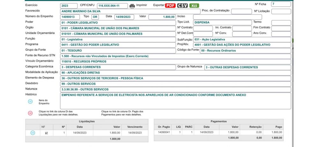This screenshot has width=319, height=147.
Task: Click the Proj/Ativ. field 4001
Action: [x=242, y=45]
